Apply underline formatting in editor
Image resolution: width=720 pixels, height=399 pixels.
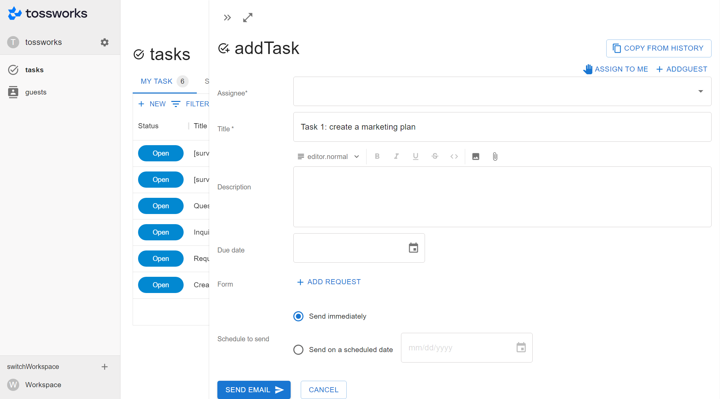[416, 156]
